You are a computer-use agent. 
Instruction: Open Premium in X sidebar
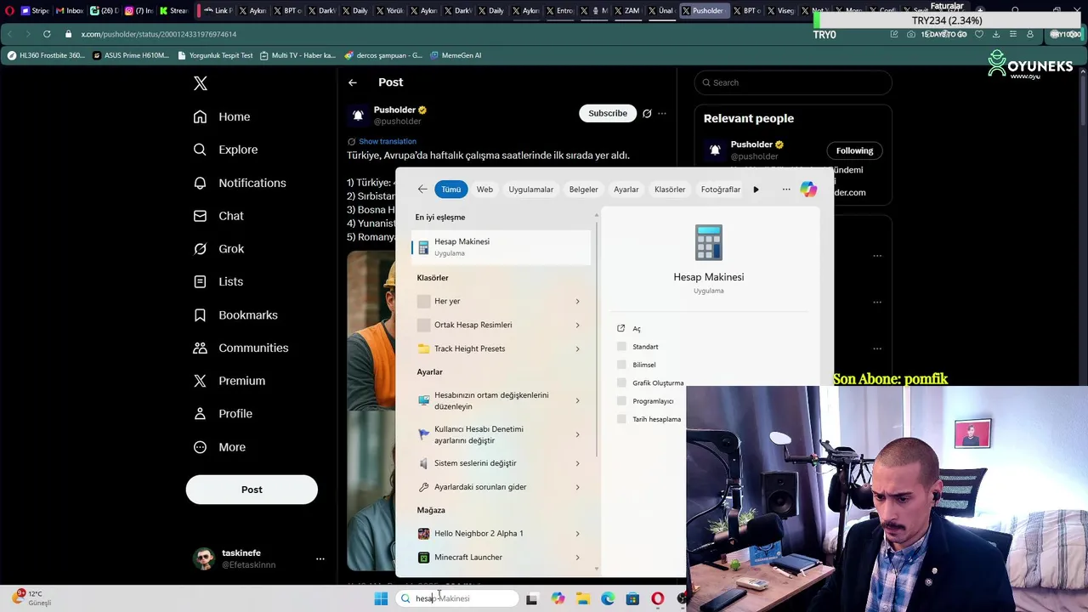(229, 381)
